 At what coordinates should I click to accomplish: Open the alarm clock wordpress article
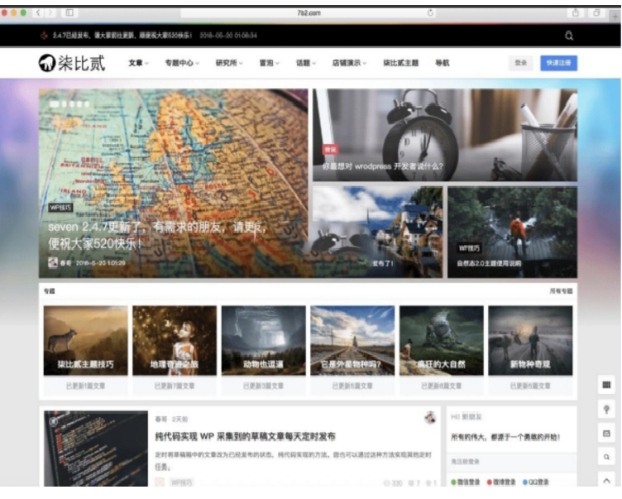point(445,135)
